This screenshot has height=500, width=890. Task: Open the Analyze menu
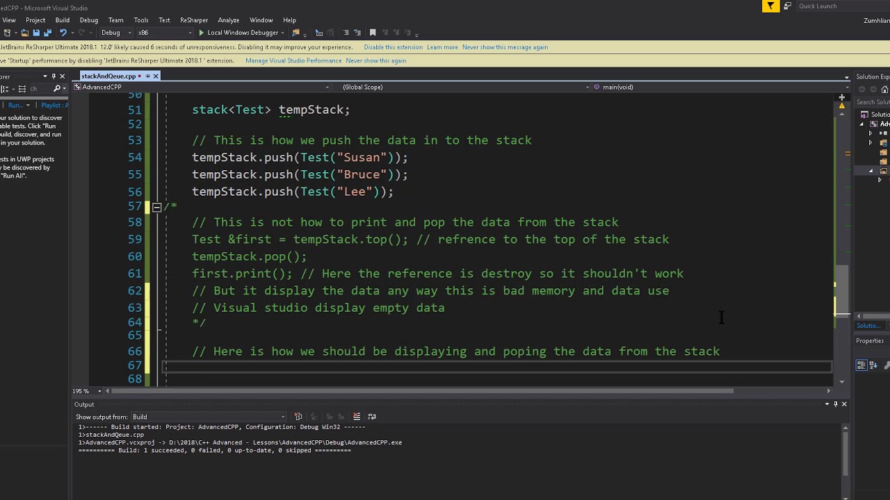(x=229, y=20)
